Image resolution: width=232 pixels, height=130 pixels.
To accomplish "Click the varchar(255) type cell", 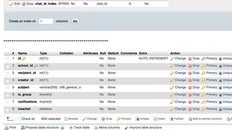I will click(x=48, y=87).
